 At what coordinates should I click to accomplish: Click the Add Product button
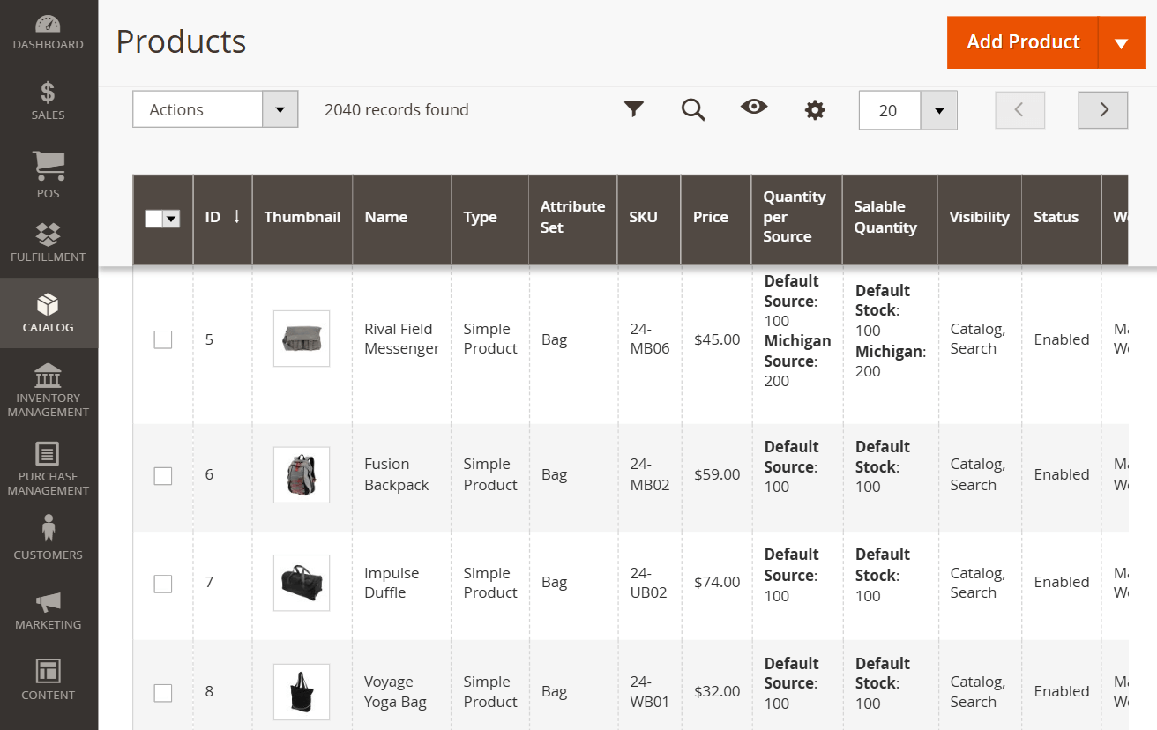1022,42
